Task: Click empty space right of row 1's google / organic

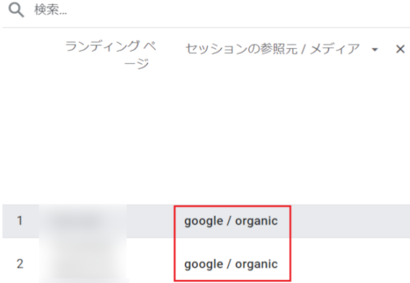Action: pyautogui.click(x=350, y=221)
